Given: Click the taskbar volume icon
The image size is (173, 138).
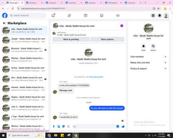Looking at the screenshot, I should coord(155,135).
